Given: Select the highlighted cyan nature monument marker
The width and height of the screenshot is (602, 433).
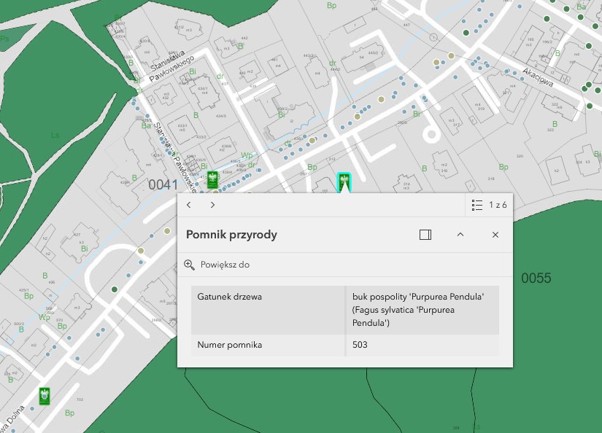Looking at the screenshot, I should pos(343,182).
